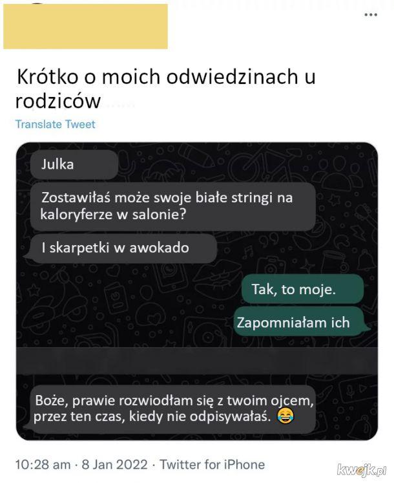
Task: Click the dark redacted bar in chat
Action: tap(197, 361)
